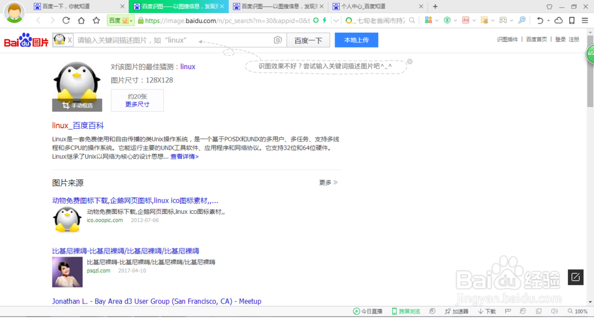The height and width of the screenshot is (319, 594).
Task: Open the cloud sync icon
Action: pos(558,20)
